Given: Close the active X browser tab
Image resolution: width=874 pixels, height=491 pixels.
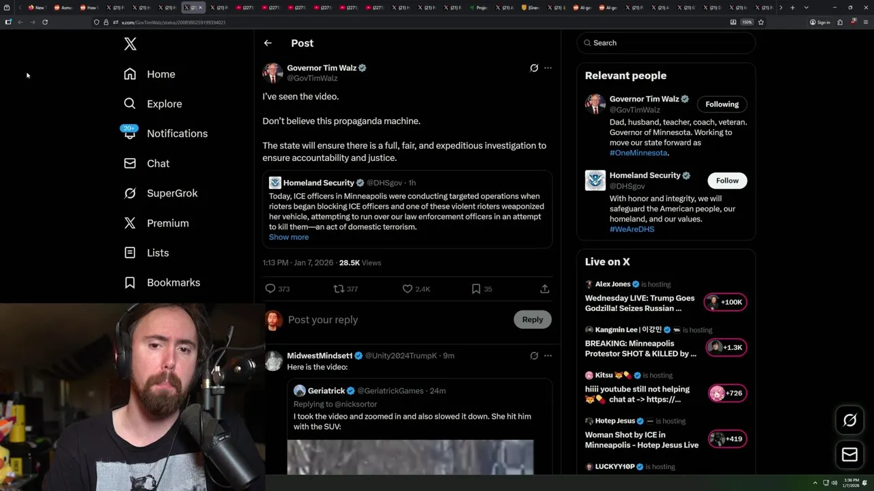Looking at the screenshot, I should [x=200, y=8].
